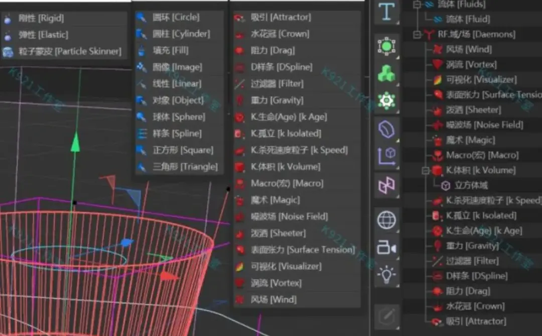Select Crown in the object tree

(x=475, y=306)
